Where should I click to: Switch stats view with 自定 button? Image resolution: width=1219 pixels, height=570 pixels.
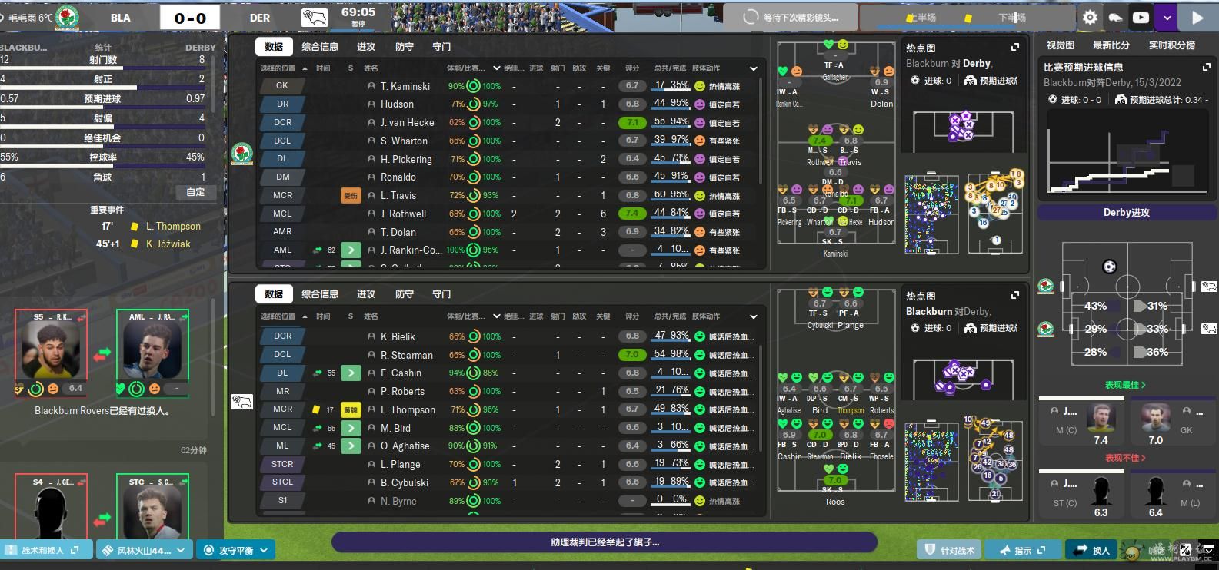(x=196, y=192)
